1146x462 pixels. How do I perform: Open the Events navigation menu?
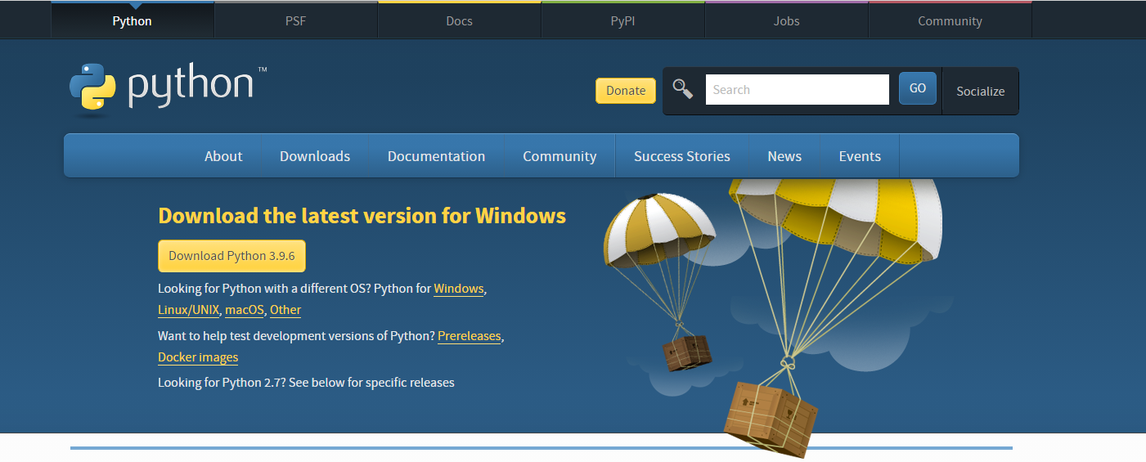(x=860, y=156)
